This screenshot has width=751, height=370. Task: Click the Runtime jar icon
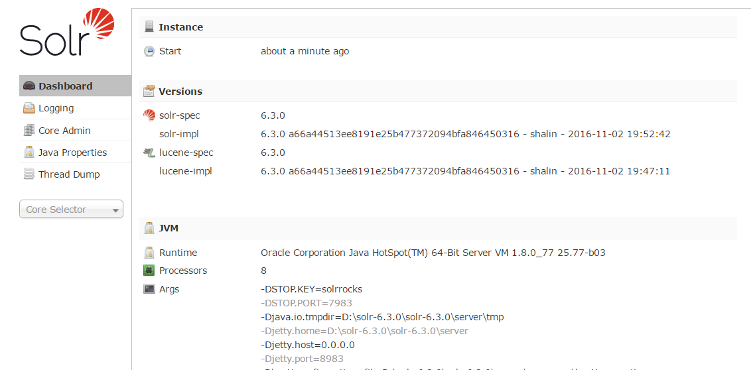click(149, 252)
